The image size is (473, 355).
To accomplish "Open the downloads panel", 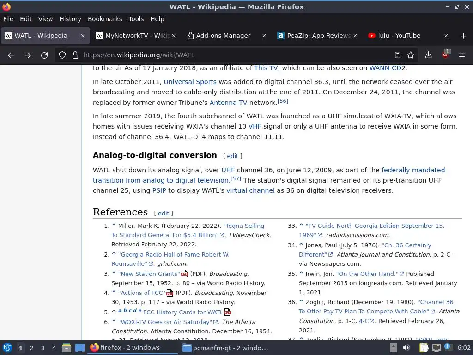I will click(x=428, y=55).
